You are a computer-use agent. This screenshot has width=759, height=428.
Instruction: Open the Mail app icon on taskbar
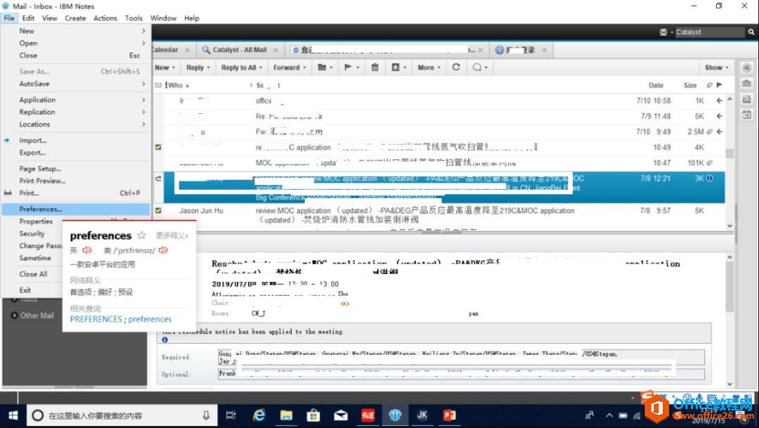[341, 415]
